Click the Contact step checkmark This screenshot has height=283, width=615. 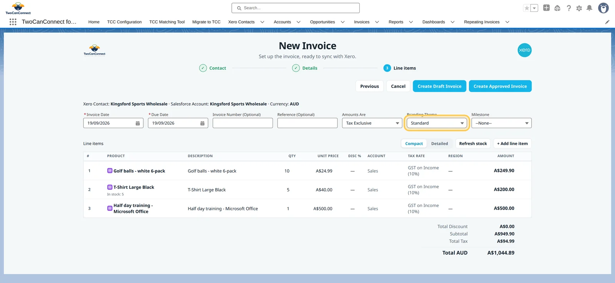click(x=203, y=68)
